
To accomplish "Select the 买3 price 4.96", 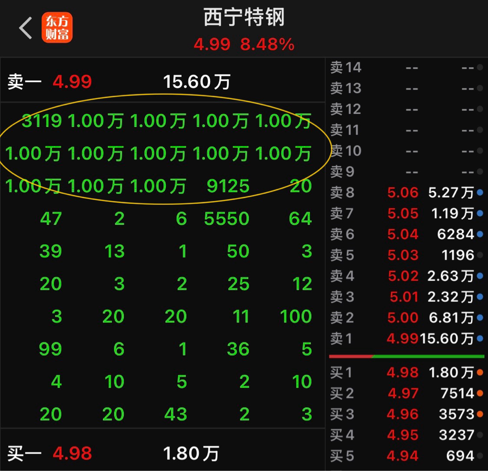I will [402, 414].
